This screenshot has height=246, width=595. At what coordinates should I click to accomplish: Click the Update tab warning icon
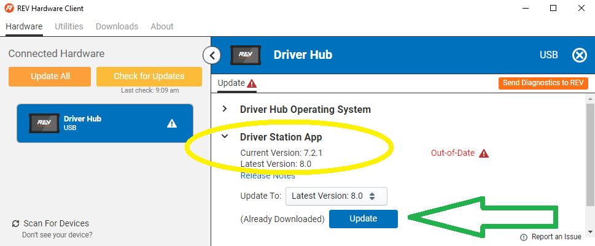pyautogui.click(x=252, y=83)
